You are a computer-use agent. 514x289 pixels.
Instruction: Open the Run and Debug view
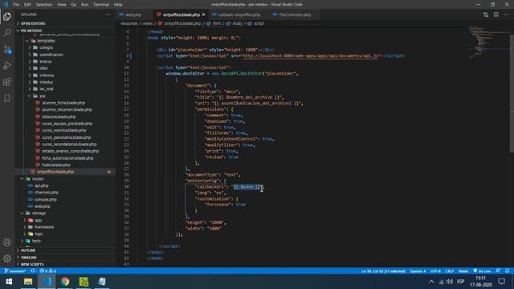(x=7, y=66)
